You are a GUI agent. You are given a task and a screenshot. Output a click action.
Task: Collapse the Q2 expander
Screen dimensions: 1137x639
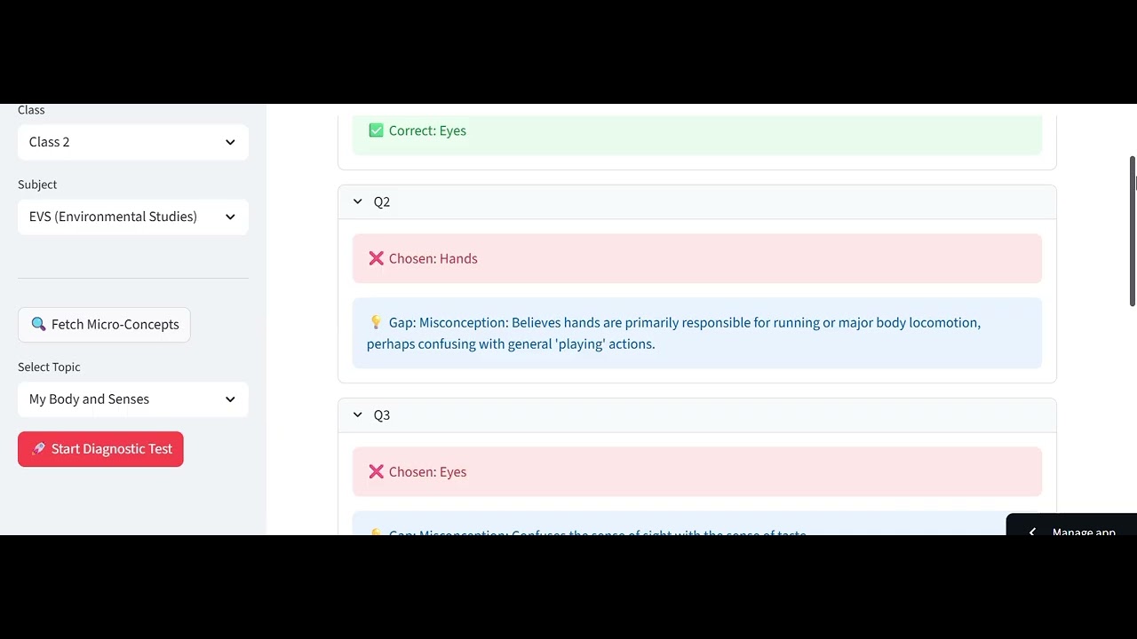tap(697, 202)
